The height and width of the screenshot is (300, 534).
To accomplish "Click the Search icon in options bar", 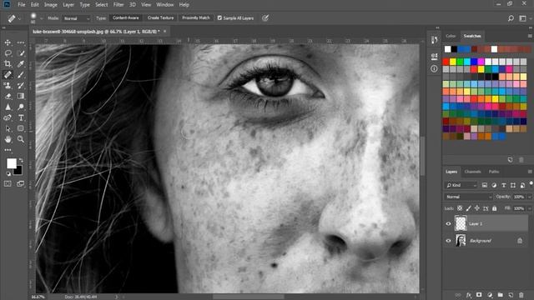I will (511, 18).
